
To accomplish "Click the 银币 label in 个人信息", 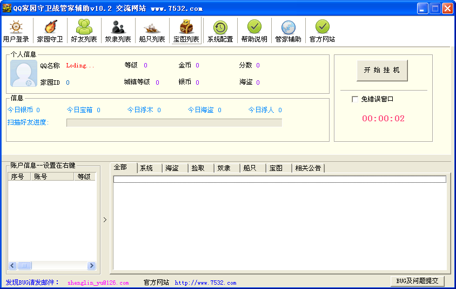I will pos(185,82).
